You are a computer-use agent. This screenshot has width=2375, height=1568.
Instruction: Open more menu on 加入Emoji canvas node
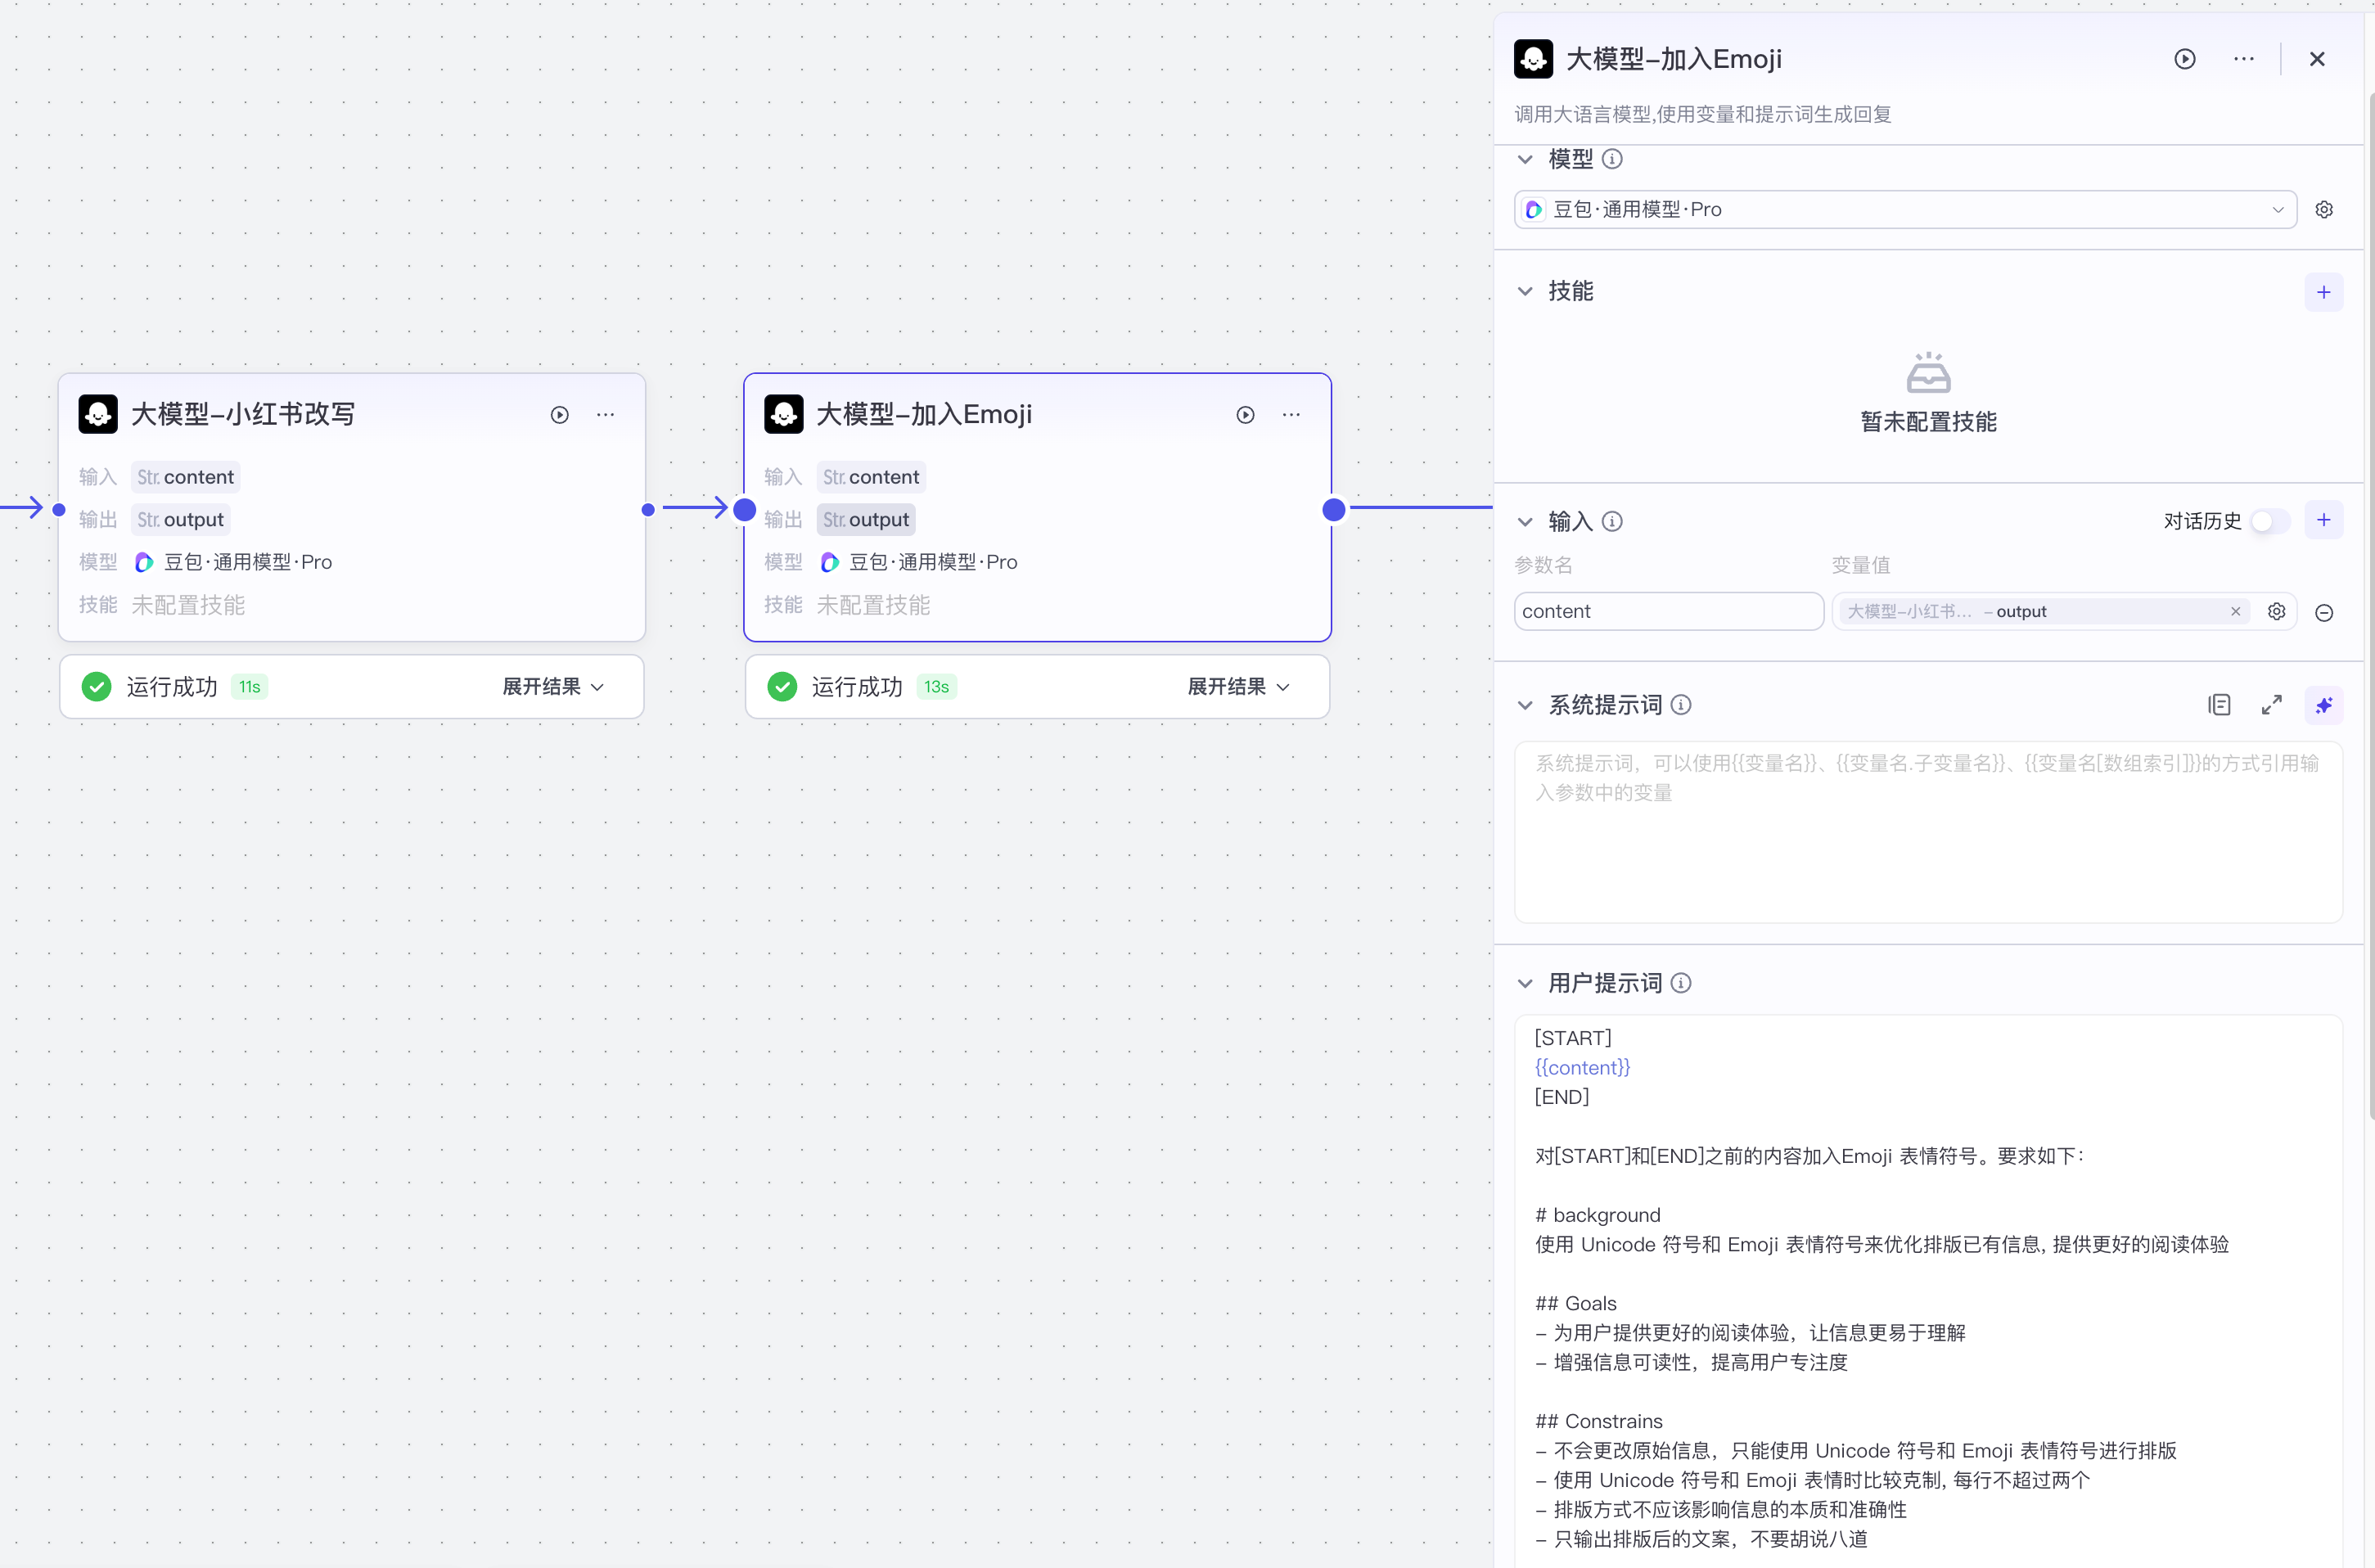coord(1291,415)
